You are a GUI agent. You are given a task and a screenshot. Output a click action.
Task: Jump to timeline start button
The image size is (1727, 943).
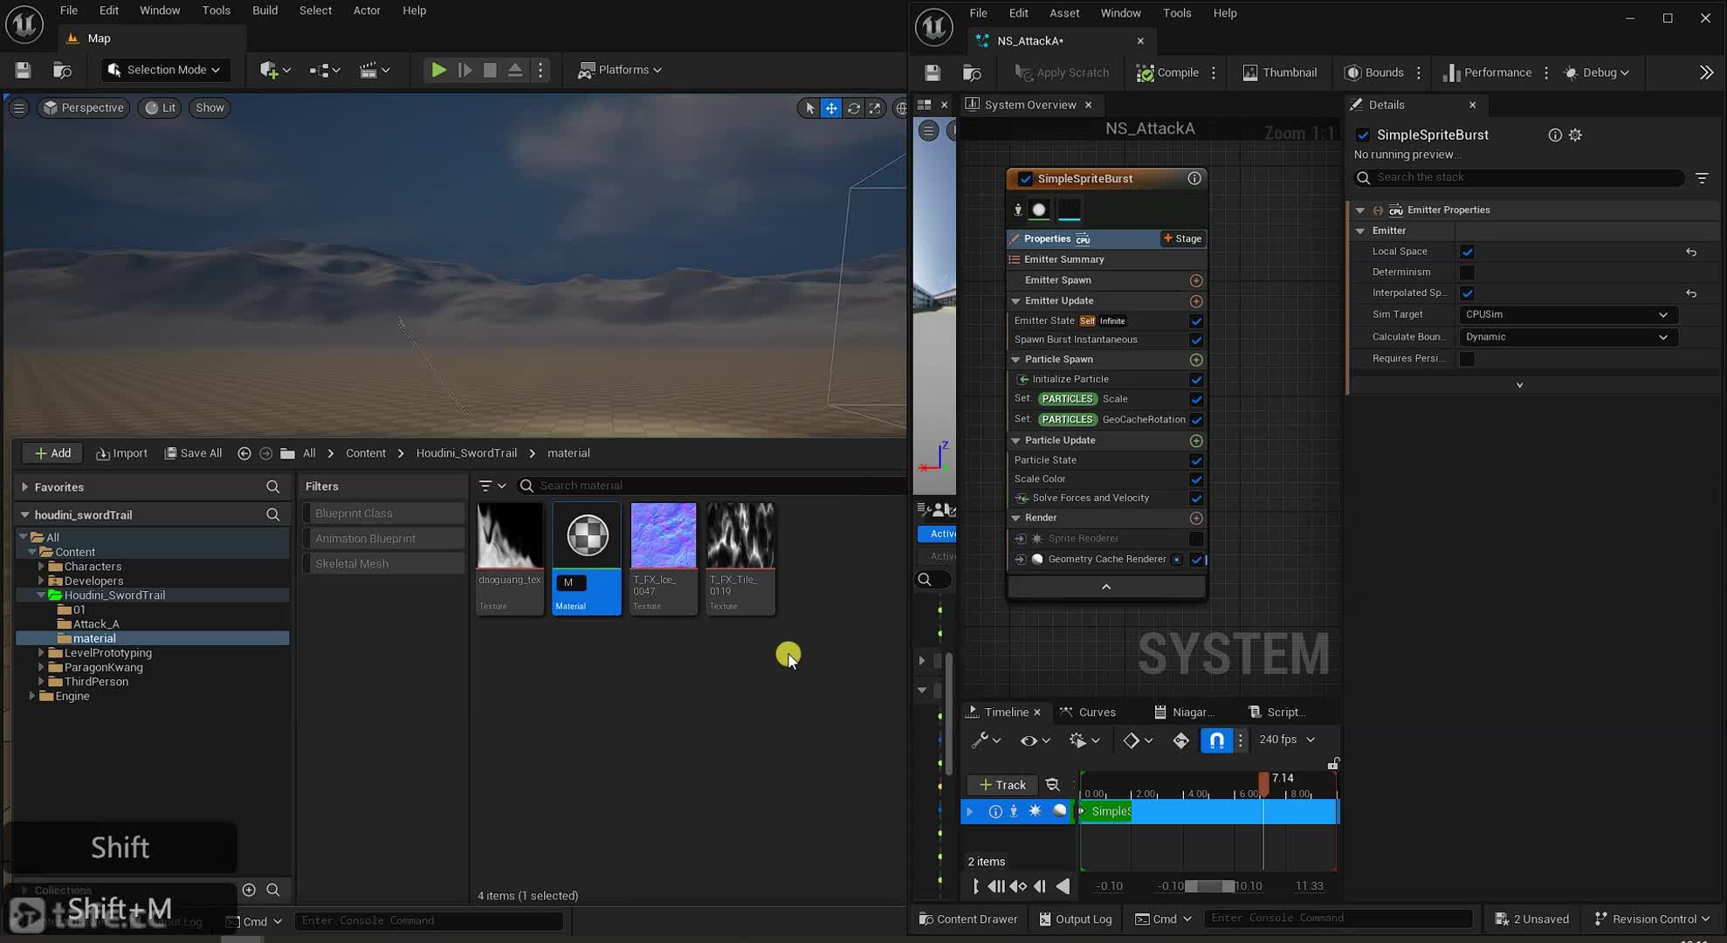coord(976,886)
